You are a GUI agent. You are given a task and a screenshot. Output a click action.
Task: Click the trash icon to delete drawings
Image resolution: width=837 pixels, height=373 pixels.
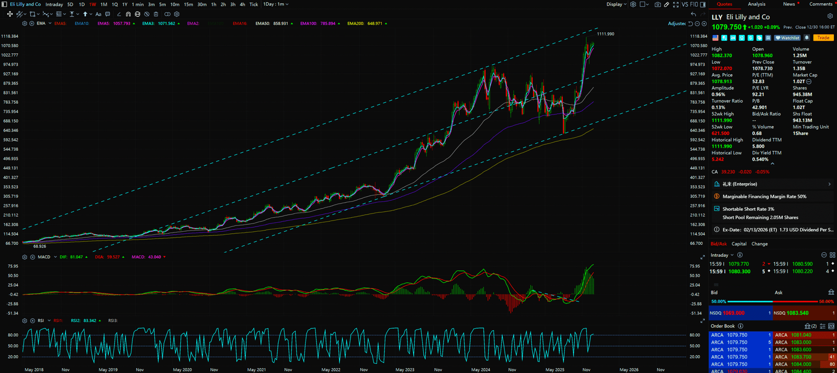[156, 14]
